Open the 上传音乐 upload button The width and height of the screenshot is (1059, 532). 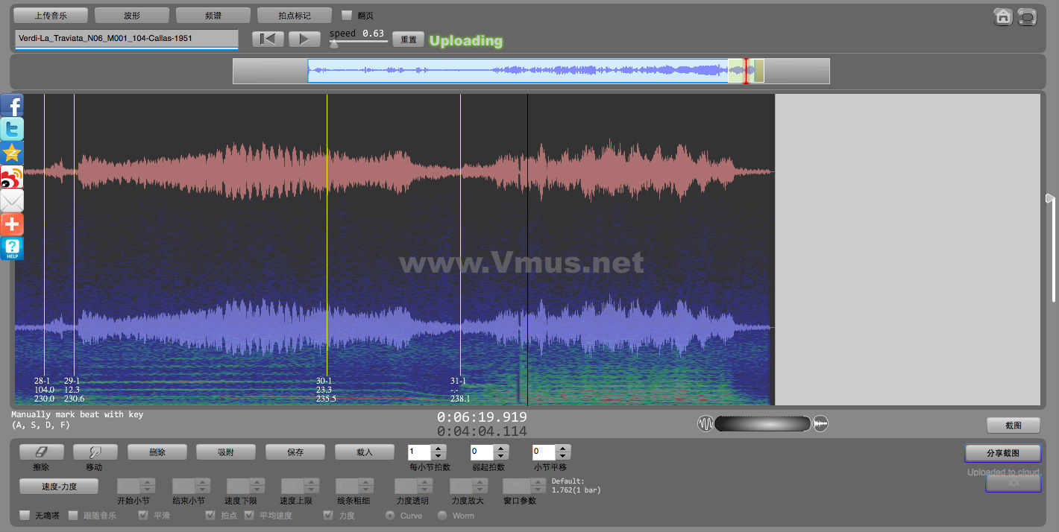[51, 15]
